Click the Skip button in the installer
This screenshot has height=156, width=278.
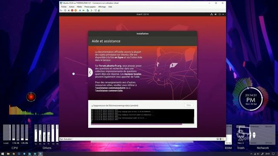pyautogui.click(x=189, y=105)
